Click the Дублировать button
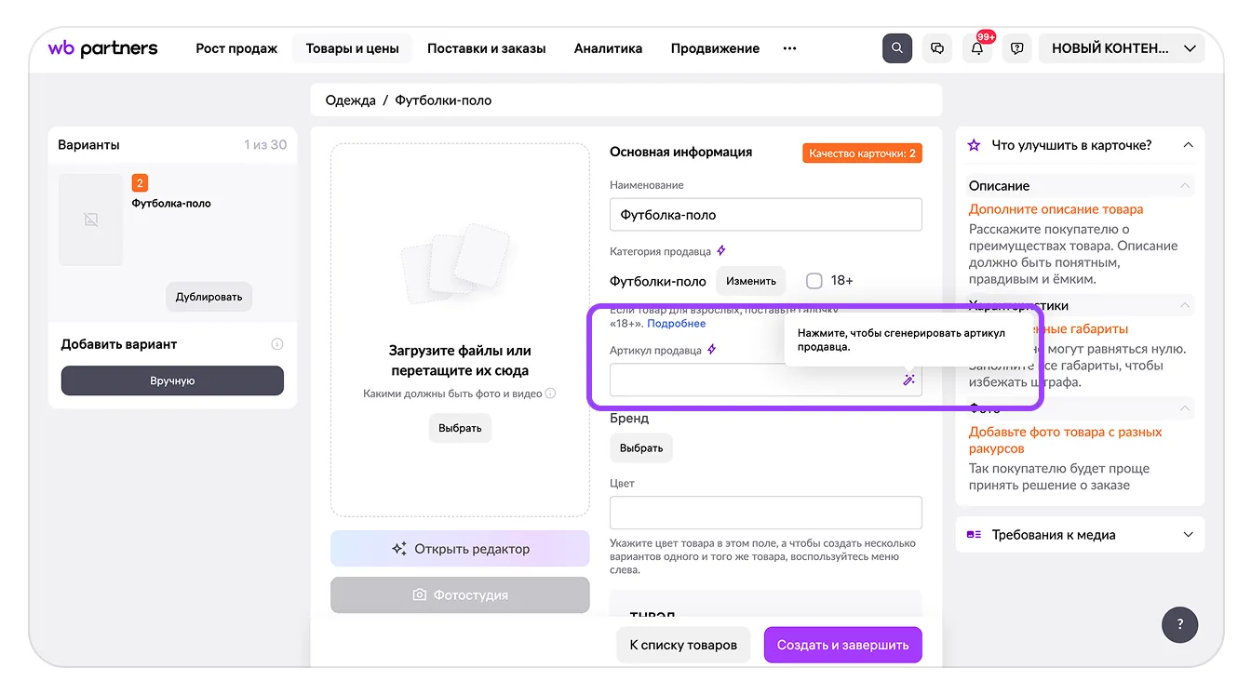The image size is (1251, 694). tap(209, 297)
